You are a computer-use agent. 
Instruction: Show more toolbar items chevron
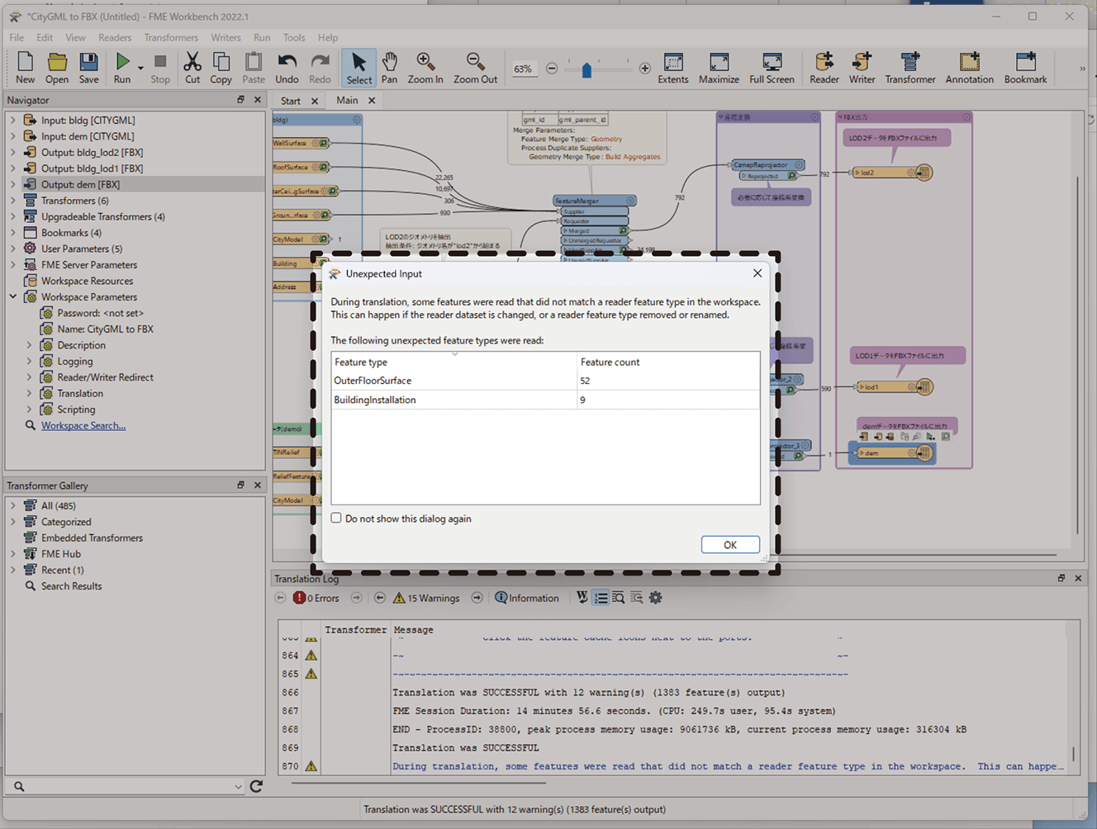pos(1082,69)
